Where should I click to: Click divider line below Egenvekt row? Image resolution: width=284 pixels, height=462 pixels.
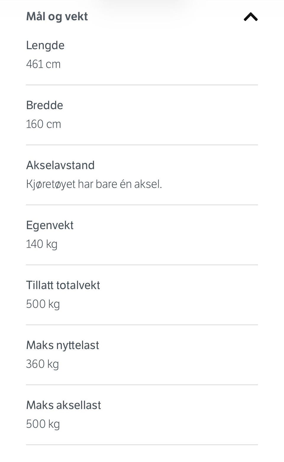[142, 265]
